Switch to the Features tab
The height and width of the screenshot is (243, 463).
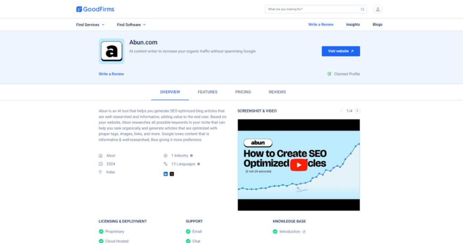(208, 92)
